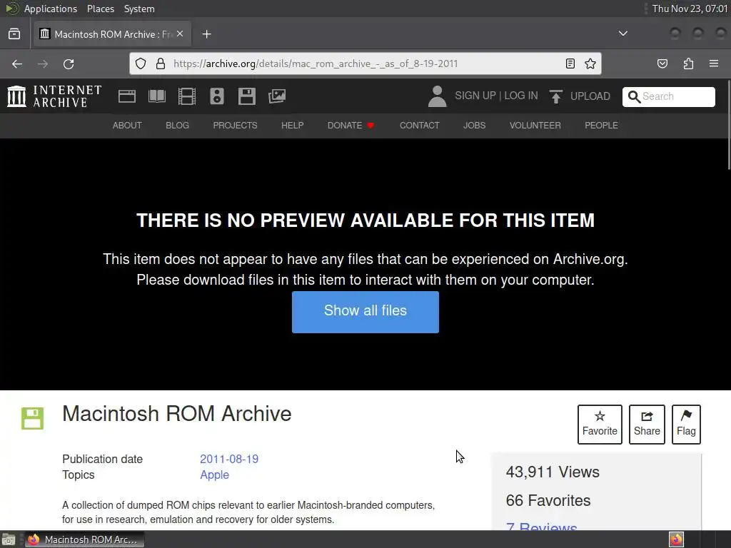This screenshot has width=731, height=548.
Task: Click the 66 Favorites text
Action: click(548, 500)
